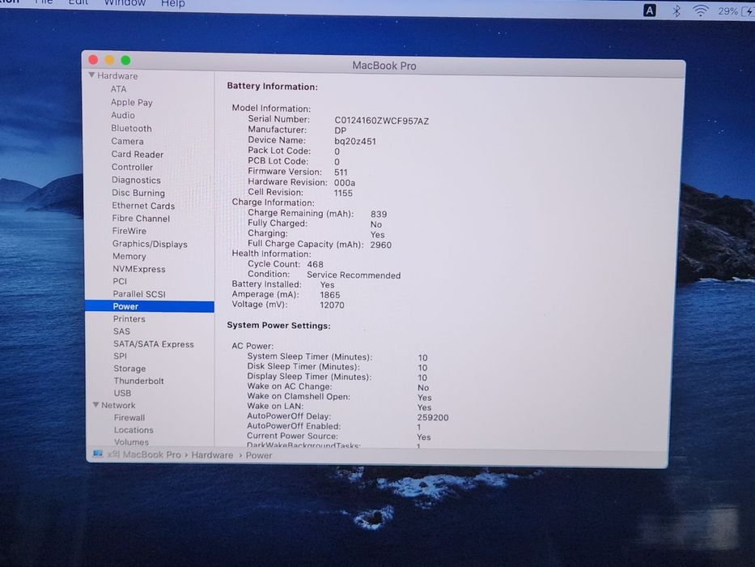Select Apple Pay in the sidebar
Image resolution: width=755 pixels, height=567 pixels.
131,102
